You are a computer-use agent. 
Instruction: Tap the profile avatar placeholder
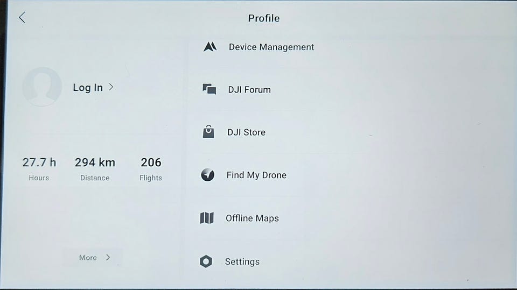pyautogui.click(x=42, y=87)
